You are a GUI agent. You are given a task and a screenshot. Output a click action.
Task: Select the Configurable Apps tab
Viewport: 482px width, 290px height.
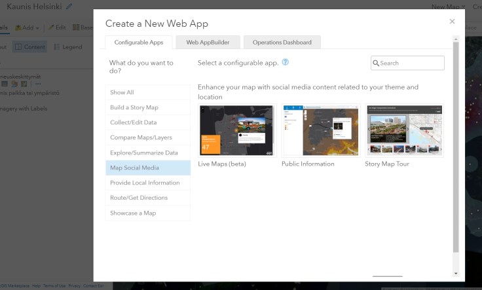click(139, 43)
